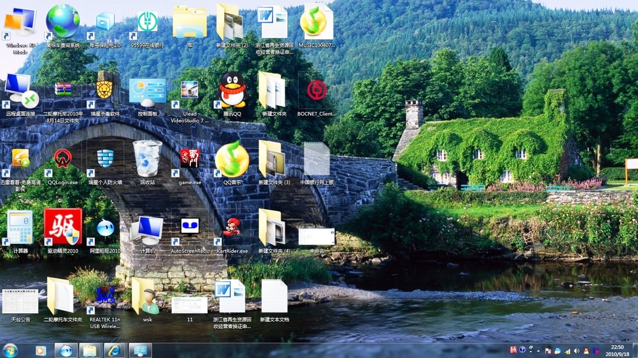This screenshot has width=638, height=358.
Task: Select the 回收站 recycle bin
Action: pos(147,159)
